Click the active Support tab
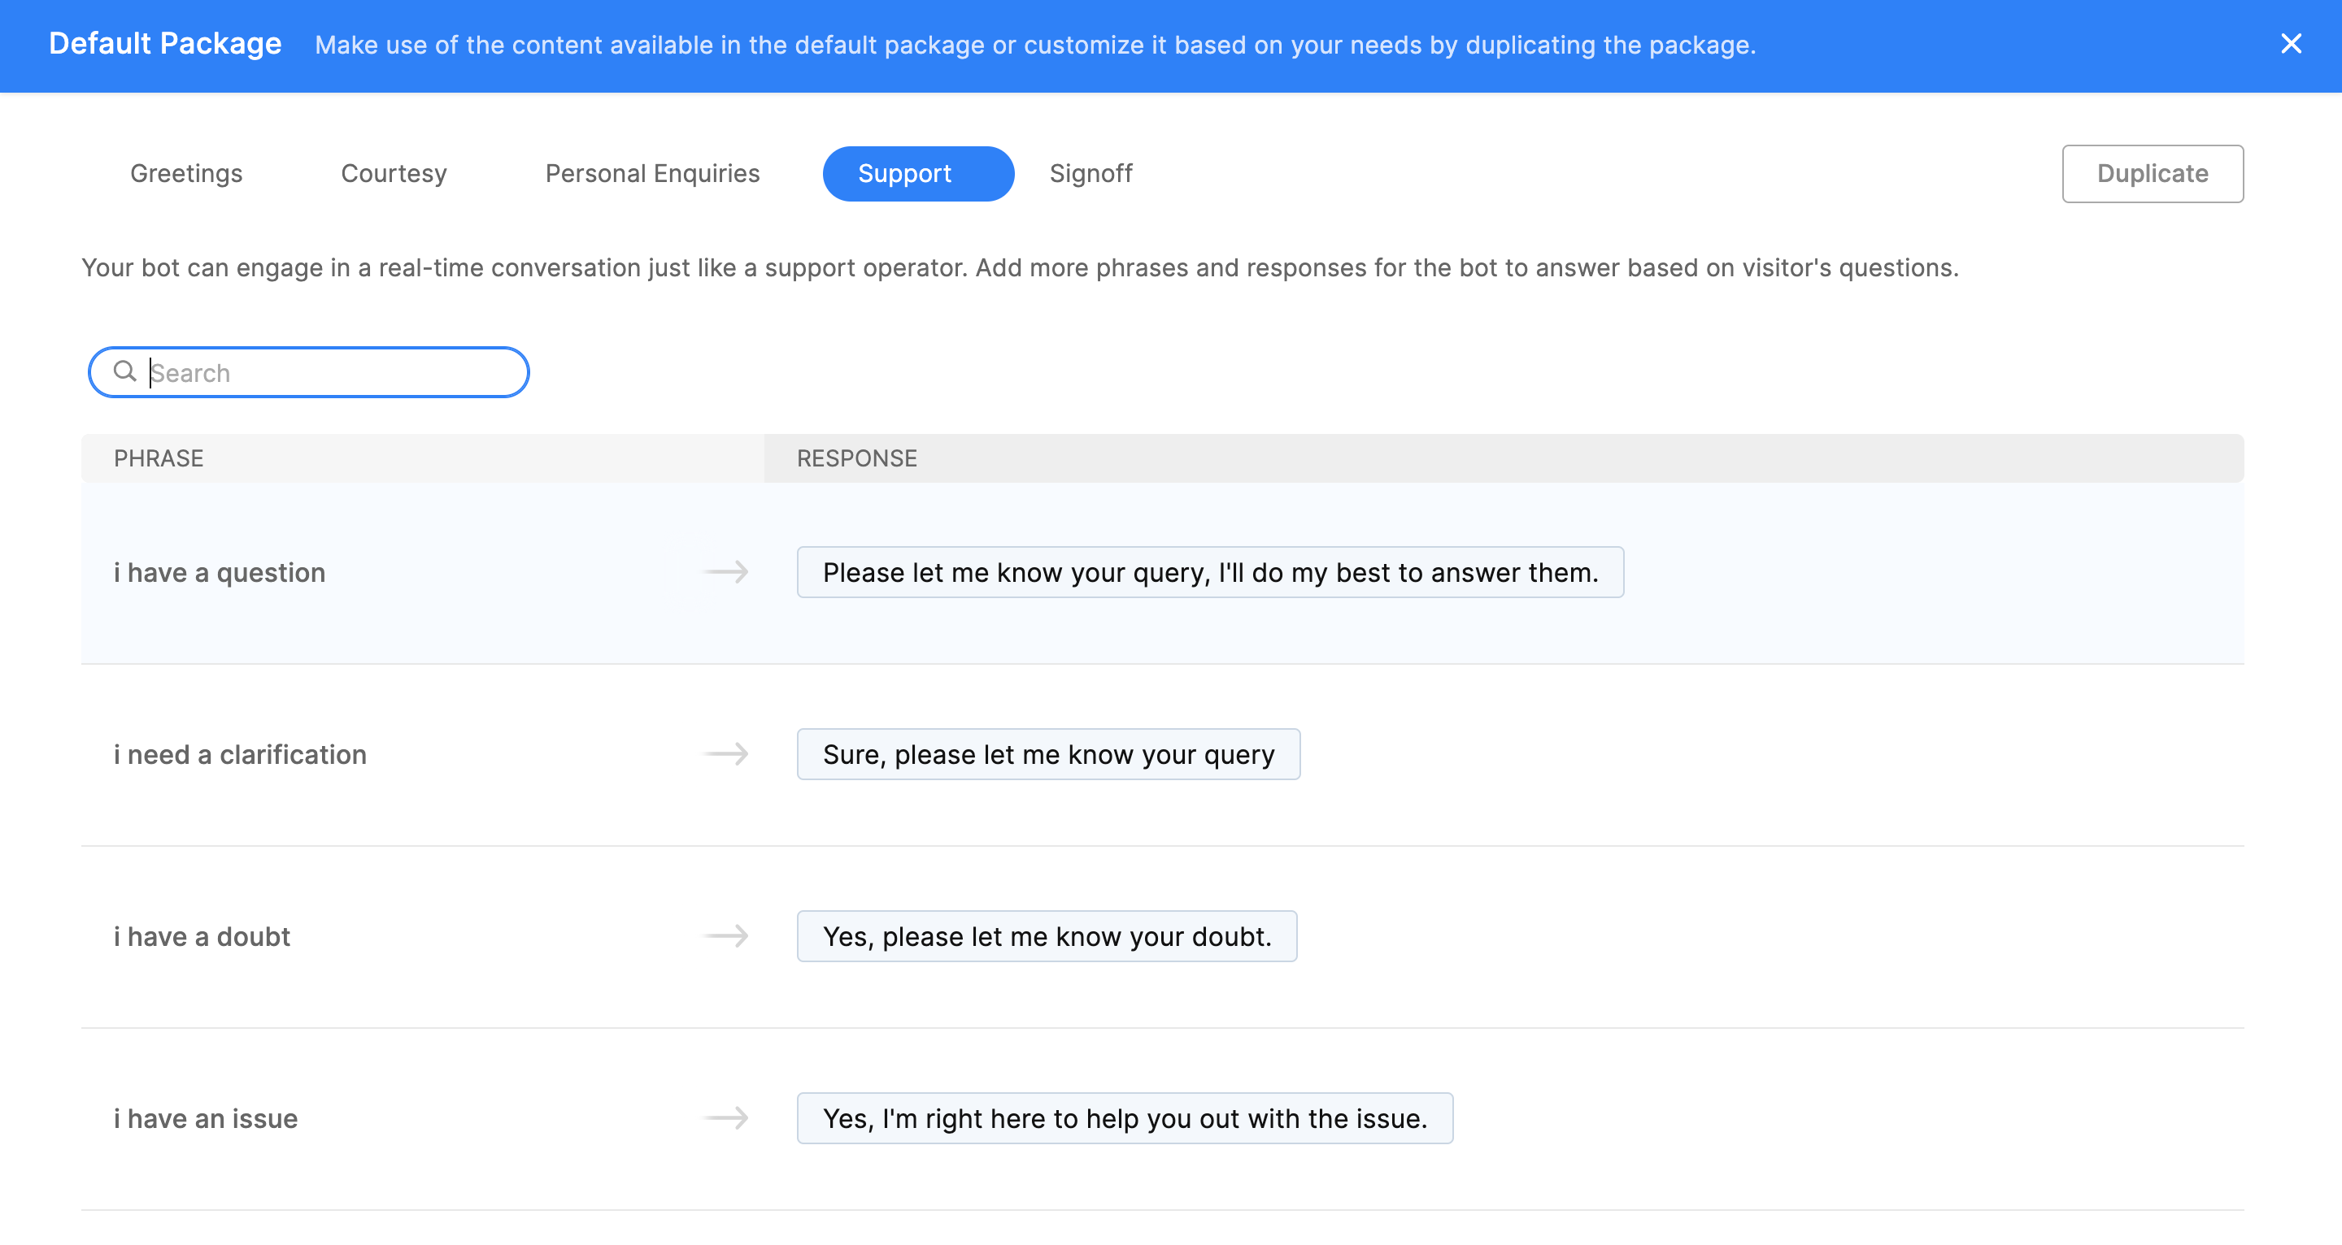 point(917,174)
